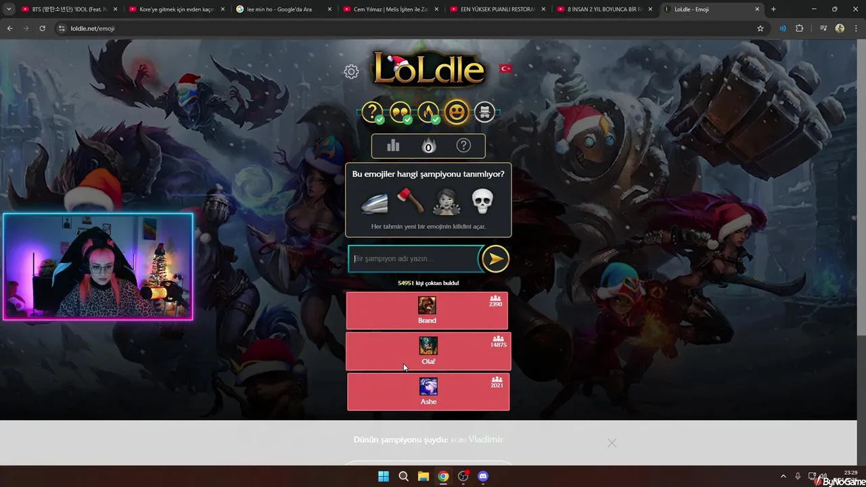
Task: Open the Chrome three-dot menu
Action: point(856,28)
